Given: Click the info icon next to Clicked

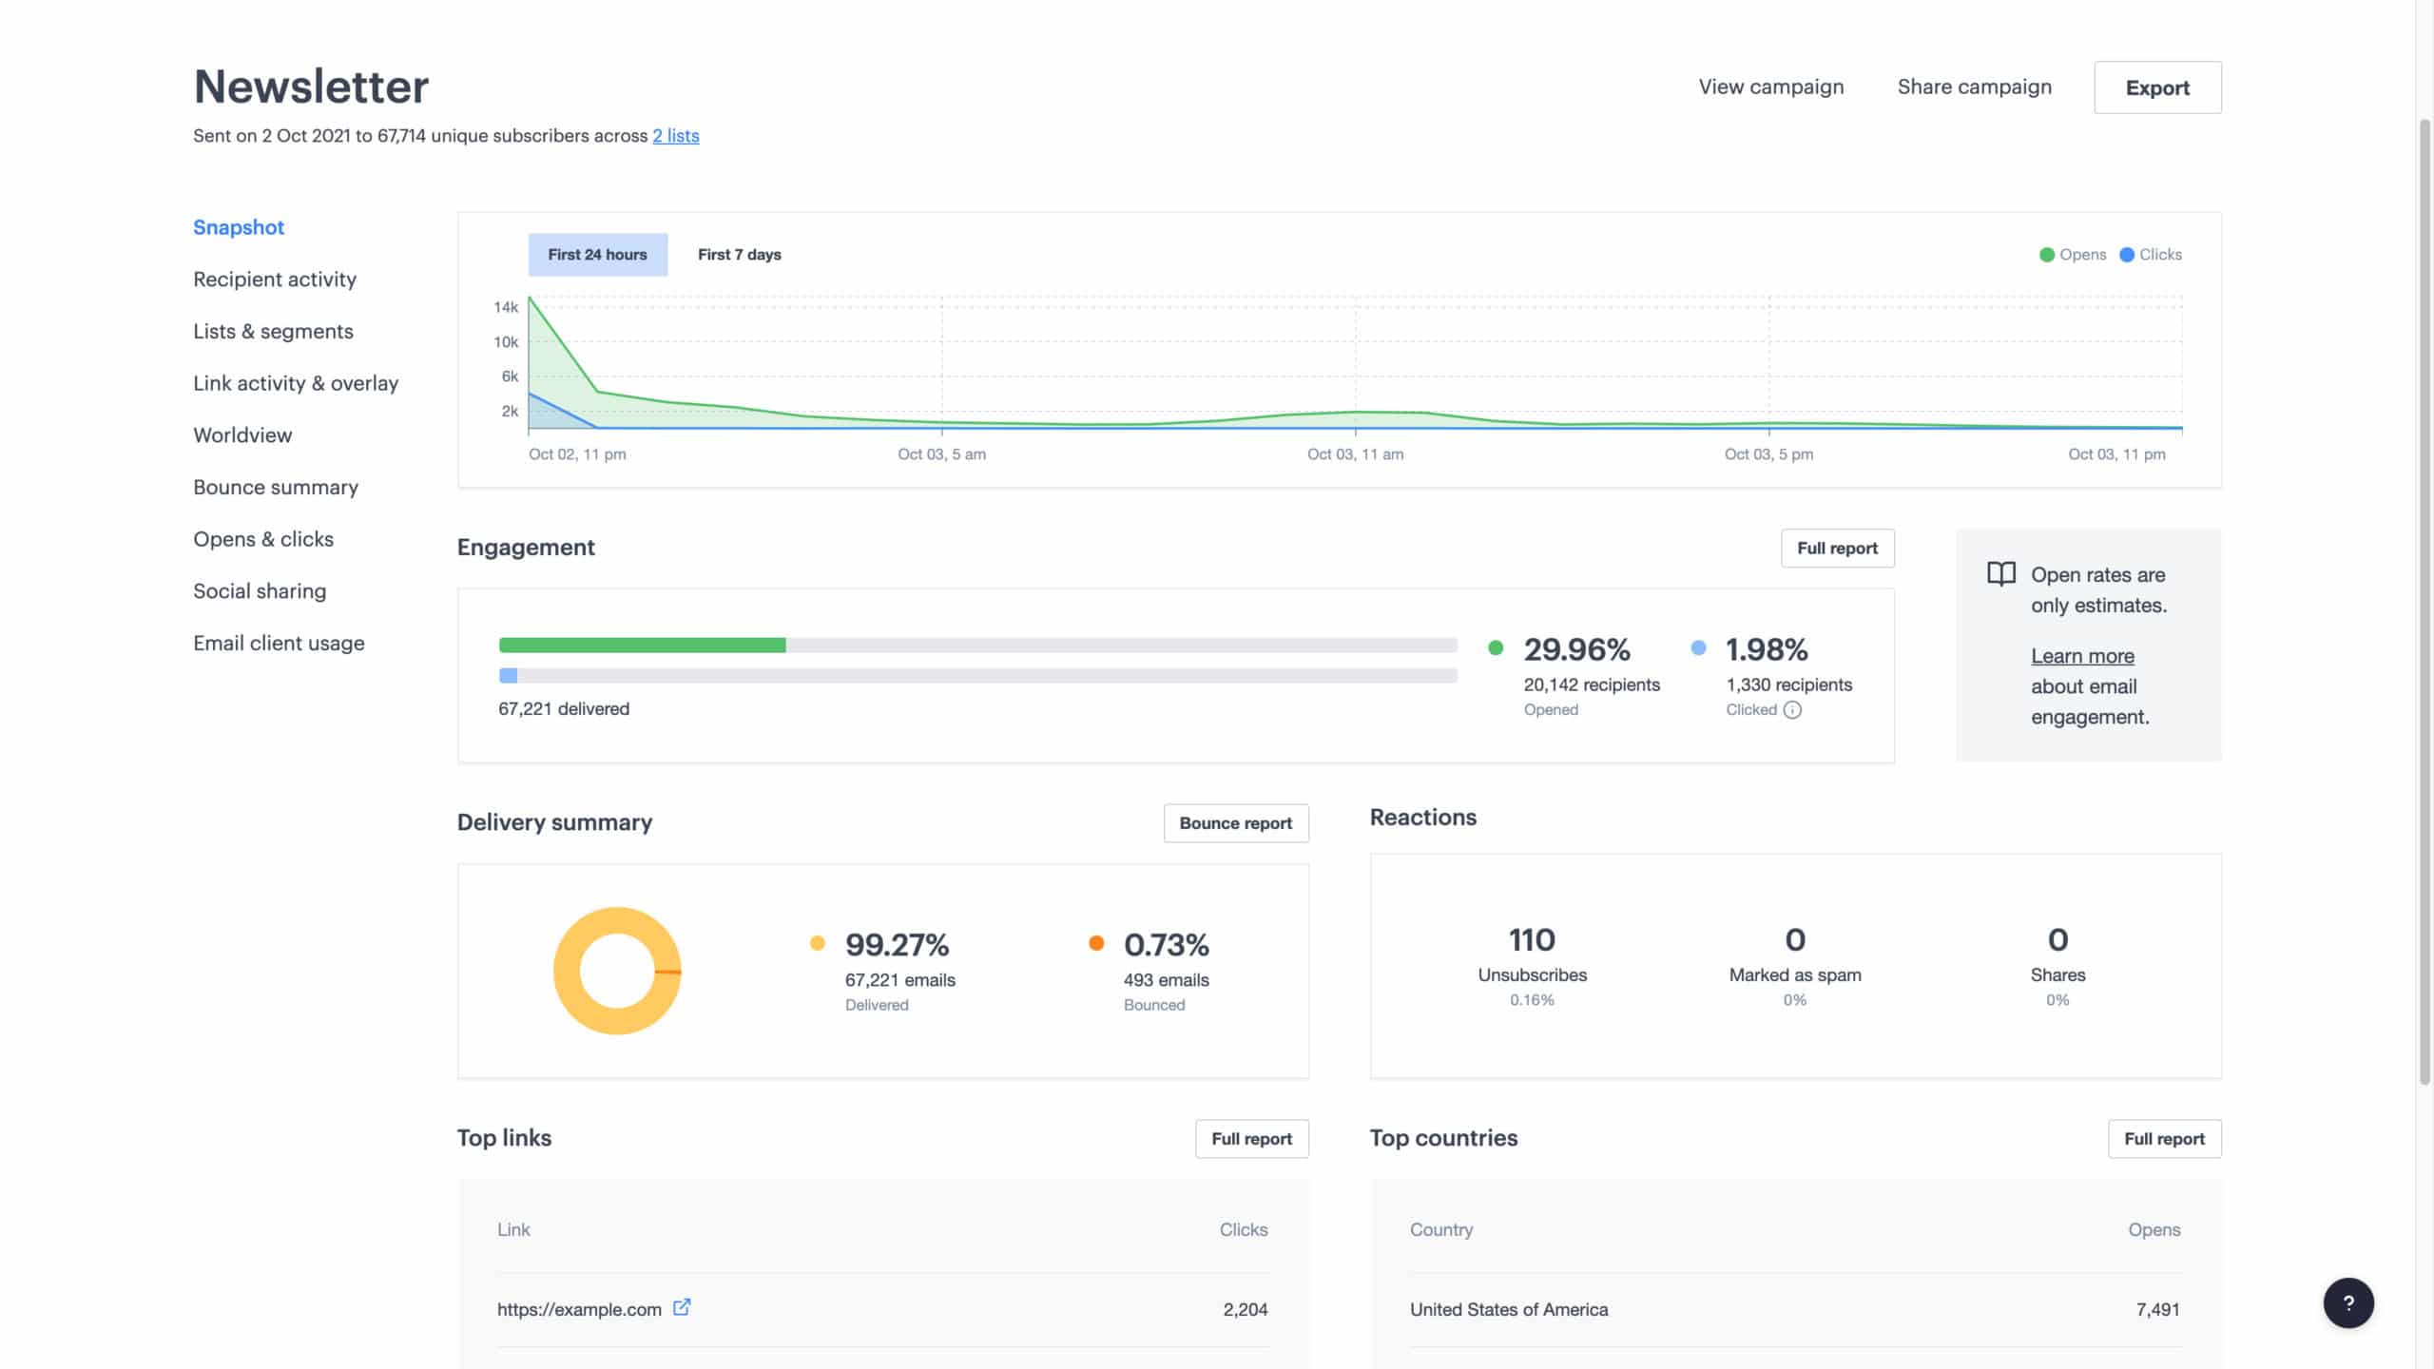Looking at the screenshot, I should (1792, 710).
